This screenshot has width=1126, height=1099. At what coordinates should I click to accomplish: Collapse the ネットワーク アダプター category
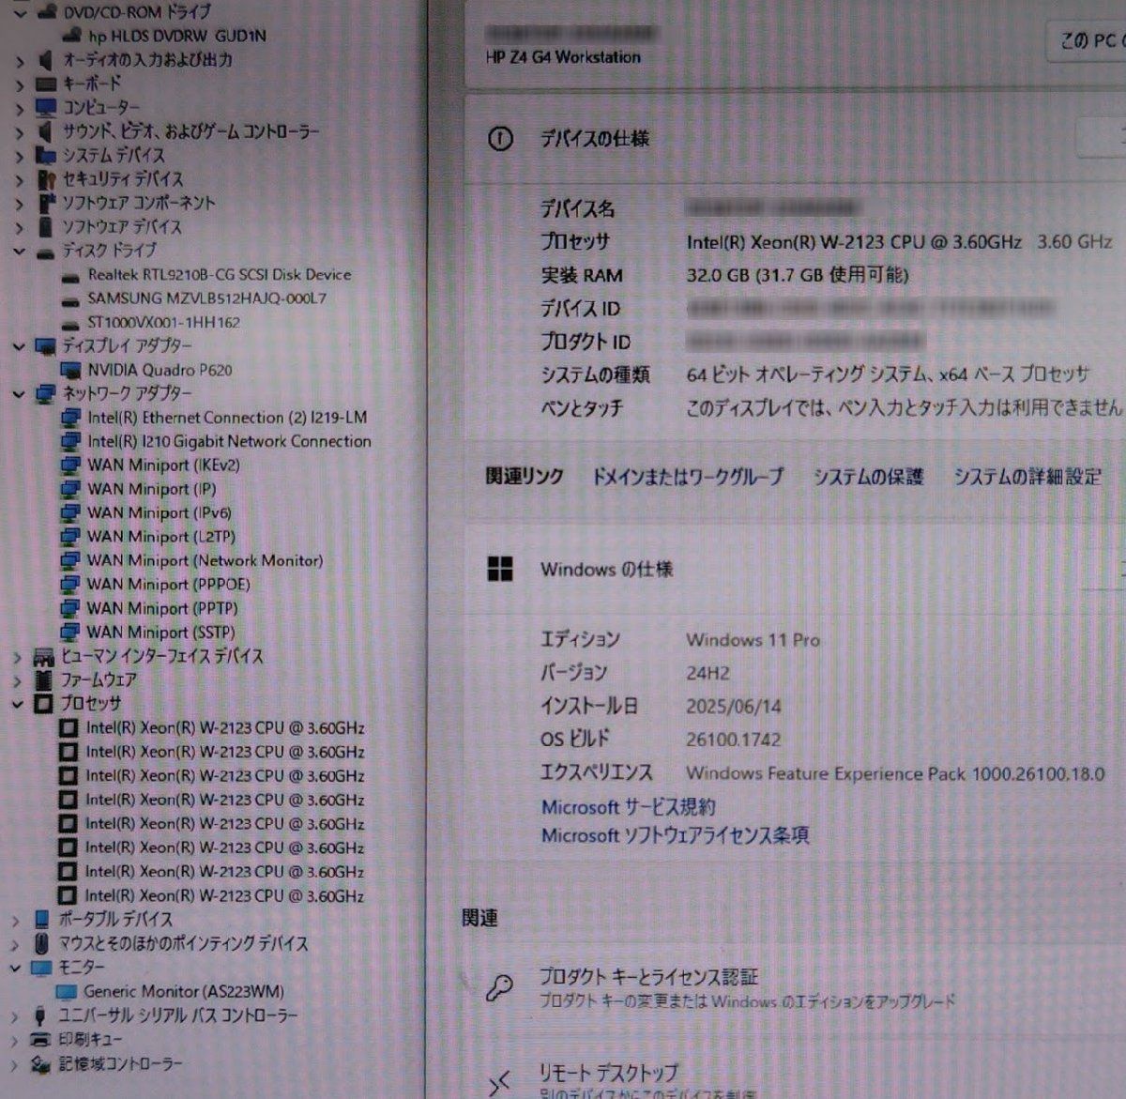[22, 393]
